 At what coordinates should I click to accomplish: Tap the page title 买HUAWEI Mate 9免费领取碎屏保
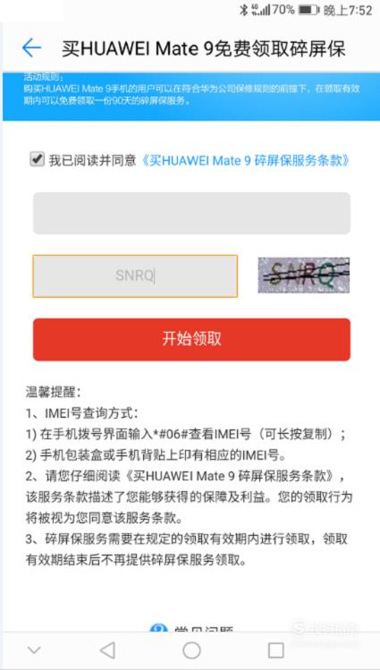tap(204, 48)
